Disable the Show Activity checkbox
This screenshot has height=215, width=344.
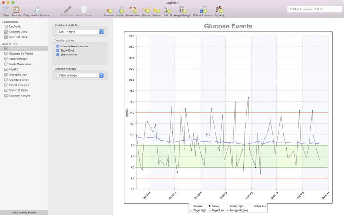[x=58, y=55]
